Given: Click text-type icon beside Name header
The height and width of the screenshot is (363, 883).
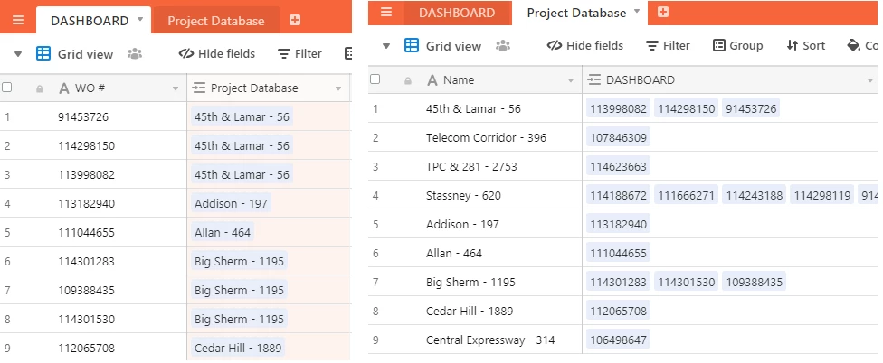Looking at the screenshot, I should click(x=432, y=80).
